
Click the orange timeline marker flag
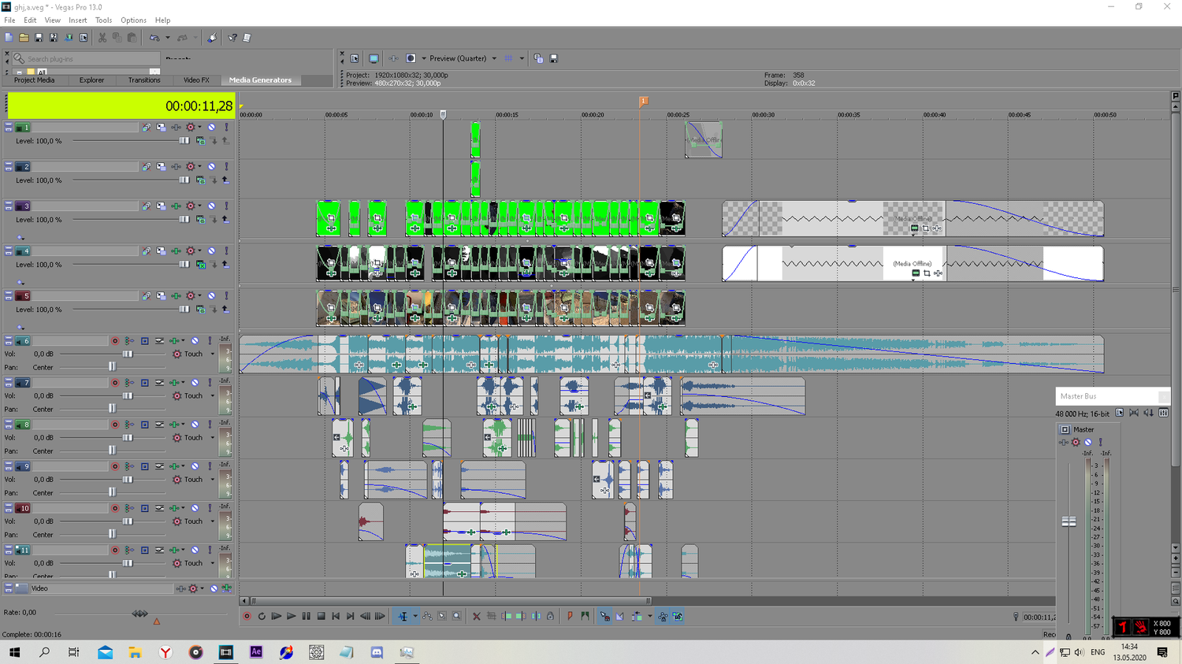[x=644, y=101]
